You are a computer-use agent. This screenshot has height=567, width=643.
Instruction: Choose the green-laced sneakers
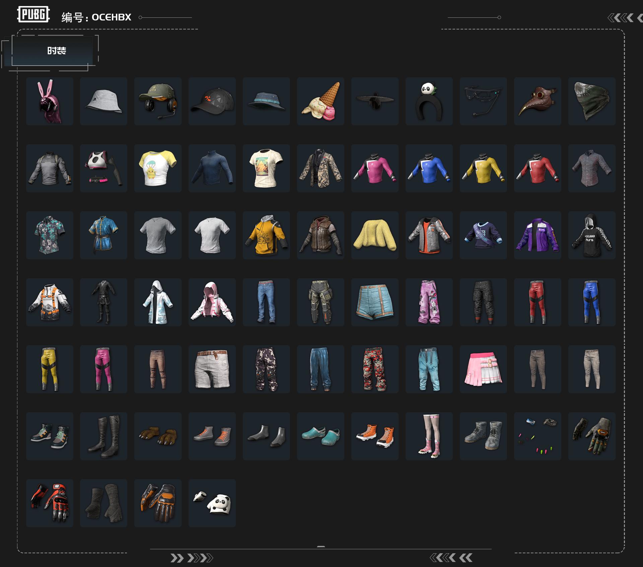[x=50, y=436]
